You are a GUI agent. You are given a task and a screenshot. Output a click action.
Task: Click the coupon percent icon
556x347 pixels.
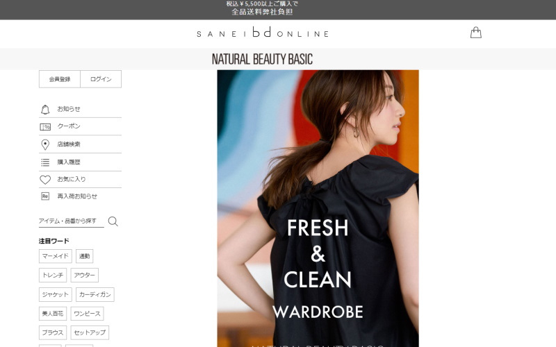click(45, 127)
